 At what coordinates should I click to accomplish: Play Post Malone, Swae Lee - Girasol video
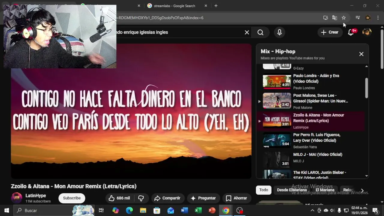pyautogui.click(x=320, y=98)
